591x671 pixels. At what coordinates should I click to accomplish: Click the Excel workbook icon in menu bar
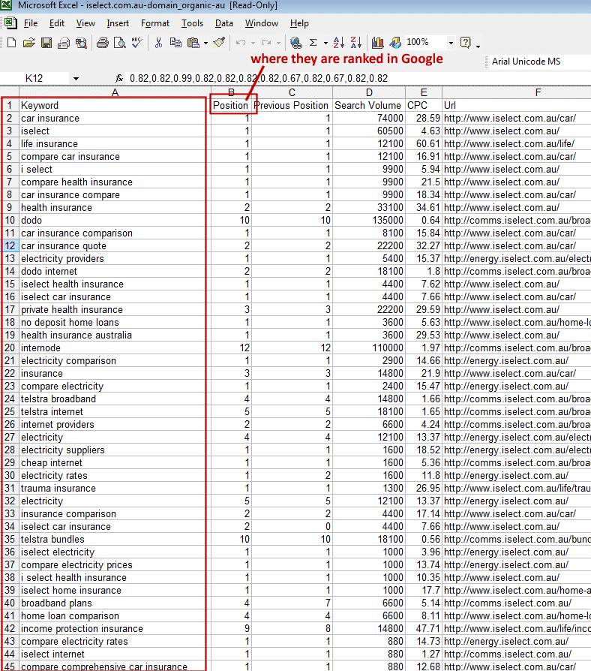pyautogui.click(x=10, y=23)
